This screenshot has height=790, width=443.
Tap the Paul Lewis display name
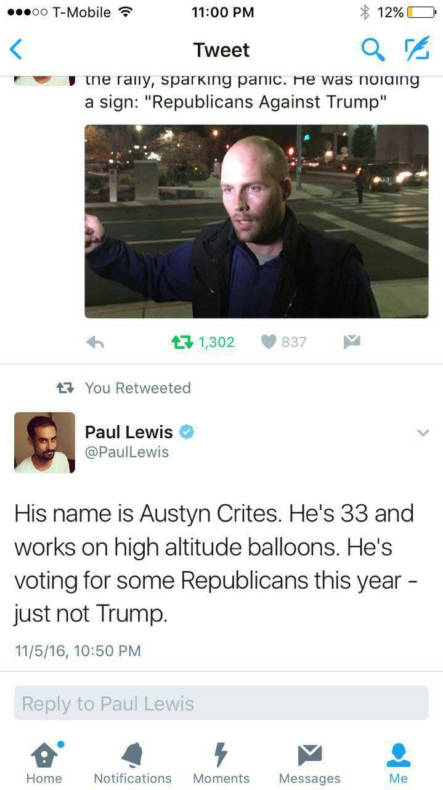[x=129, y=432]
